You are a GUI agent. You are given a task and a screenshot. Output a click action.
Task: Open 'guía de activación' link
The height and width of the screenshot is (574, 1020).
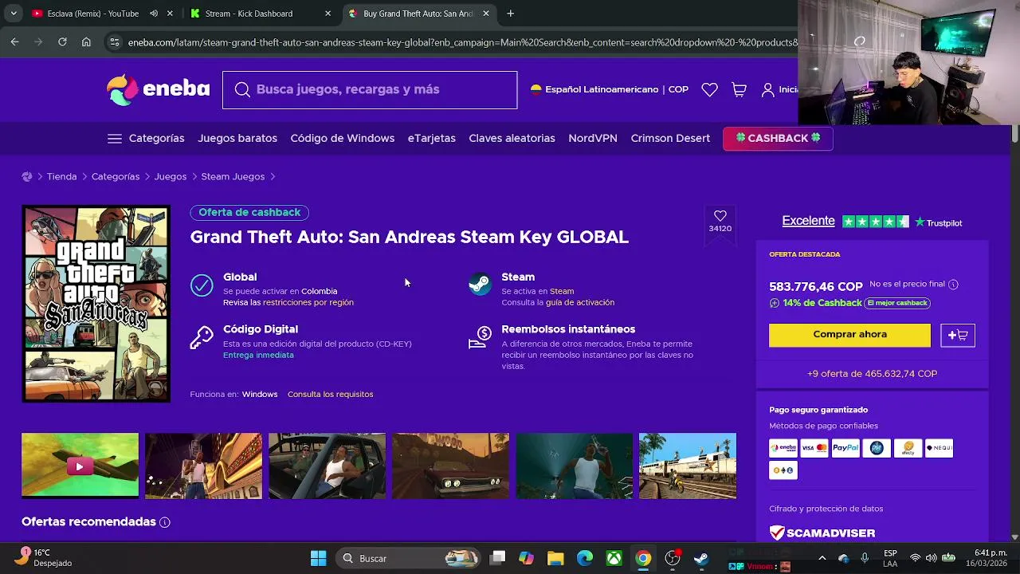(x=580, y=303)
